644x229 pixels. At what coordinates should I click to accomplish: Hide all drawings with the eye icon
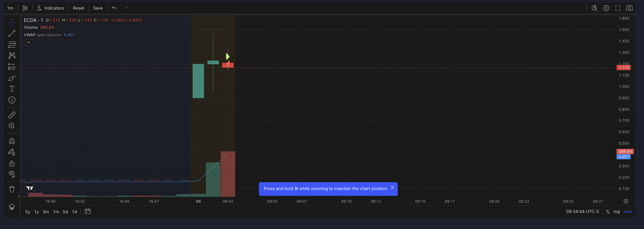(12, 174)
